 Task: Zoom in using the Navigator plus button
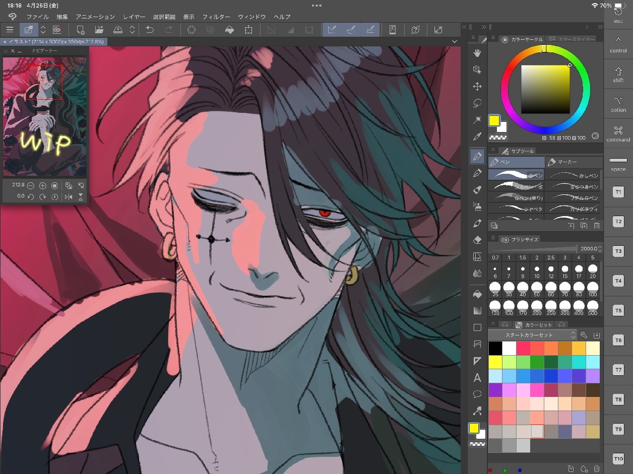point(43,186)
